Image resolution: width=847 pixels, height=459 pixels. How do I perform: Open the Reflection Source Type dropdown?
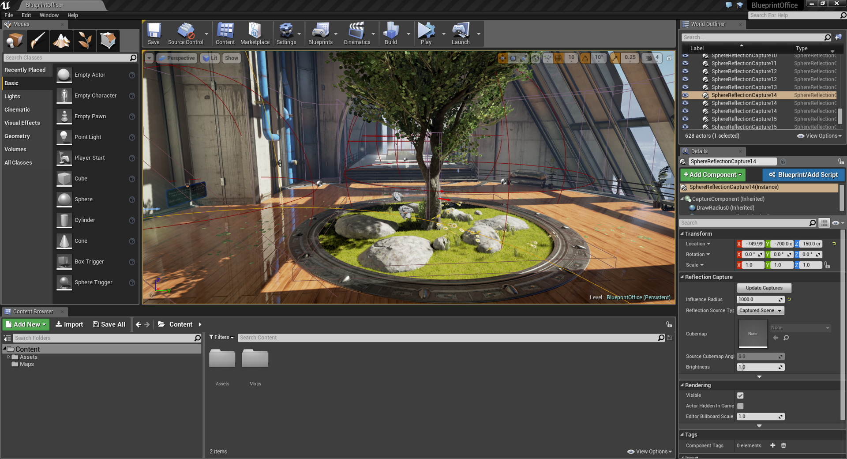[760, 311]
